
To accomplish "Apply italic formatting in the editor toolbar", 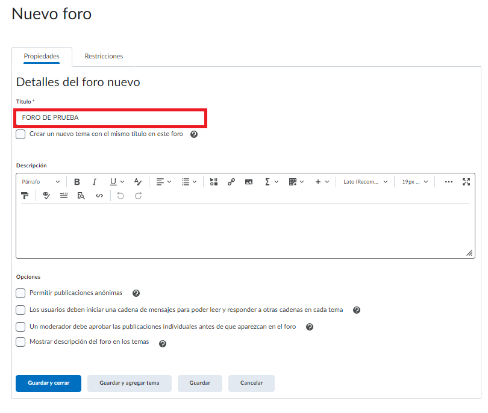I will [95, 182].
